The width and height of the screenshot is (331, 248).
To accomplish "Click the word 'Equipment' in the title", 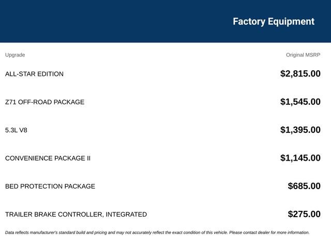I will (x=291, y=22).
